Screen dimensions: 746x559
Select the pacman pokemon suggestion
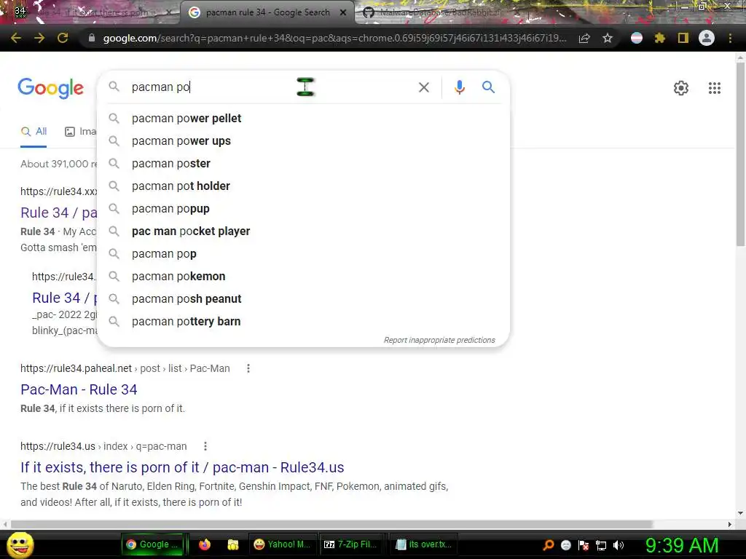[303, 276]
